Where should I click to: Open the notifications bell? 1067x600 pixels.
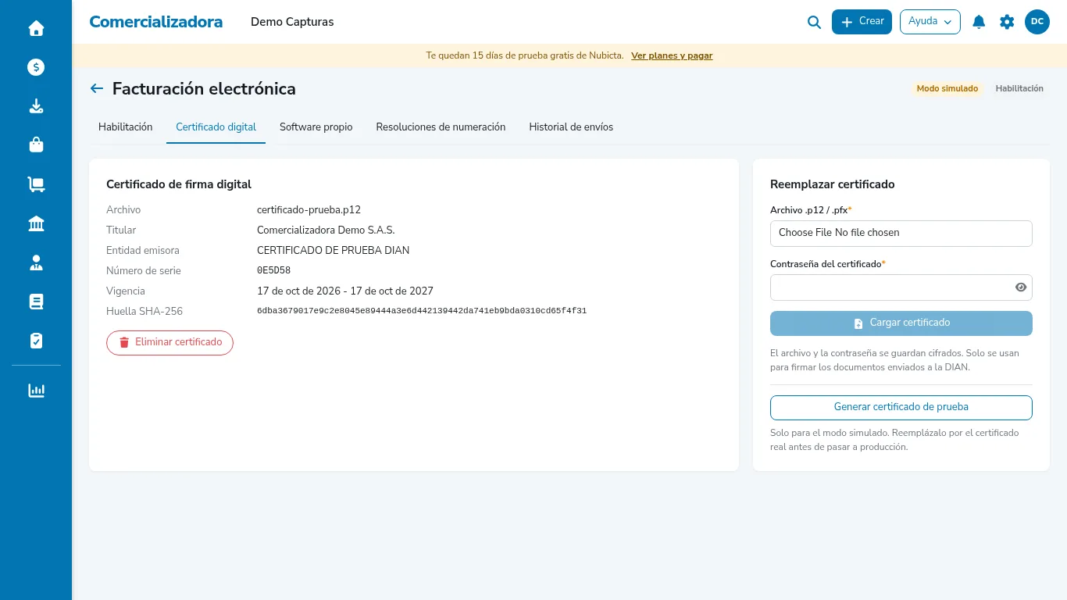(979, 22)
